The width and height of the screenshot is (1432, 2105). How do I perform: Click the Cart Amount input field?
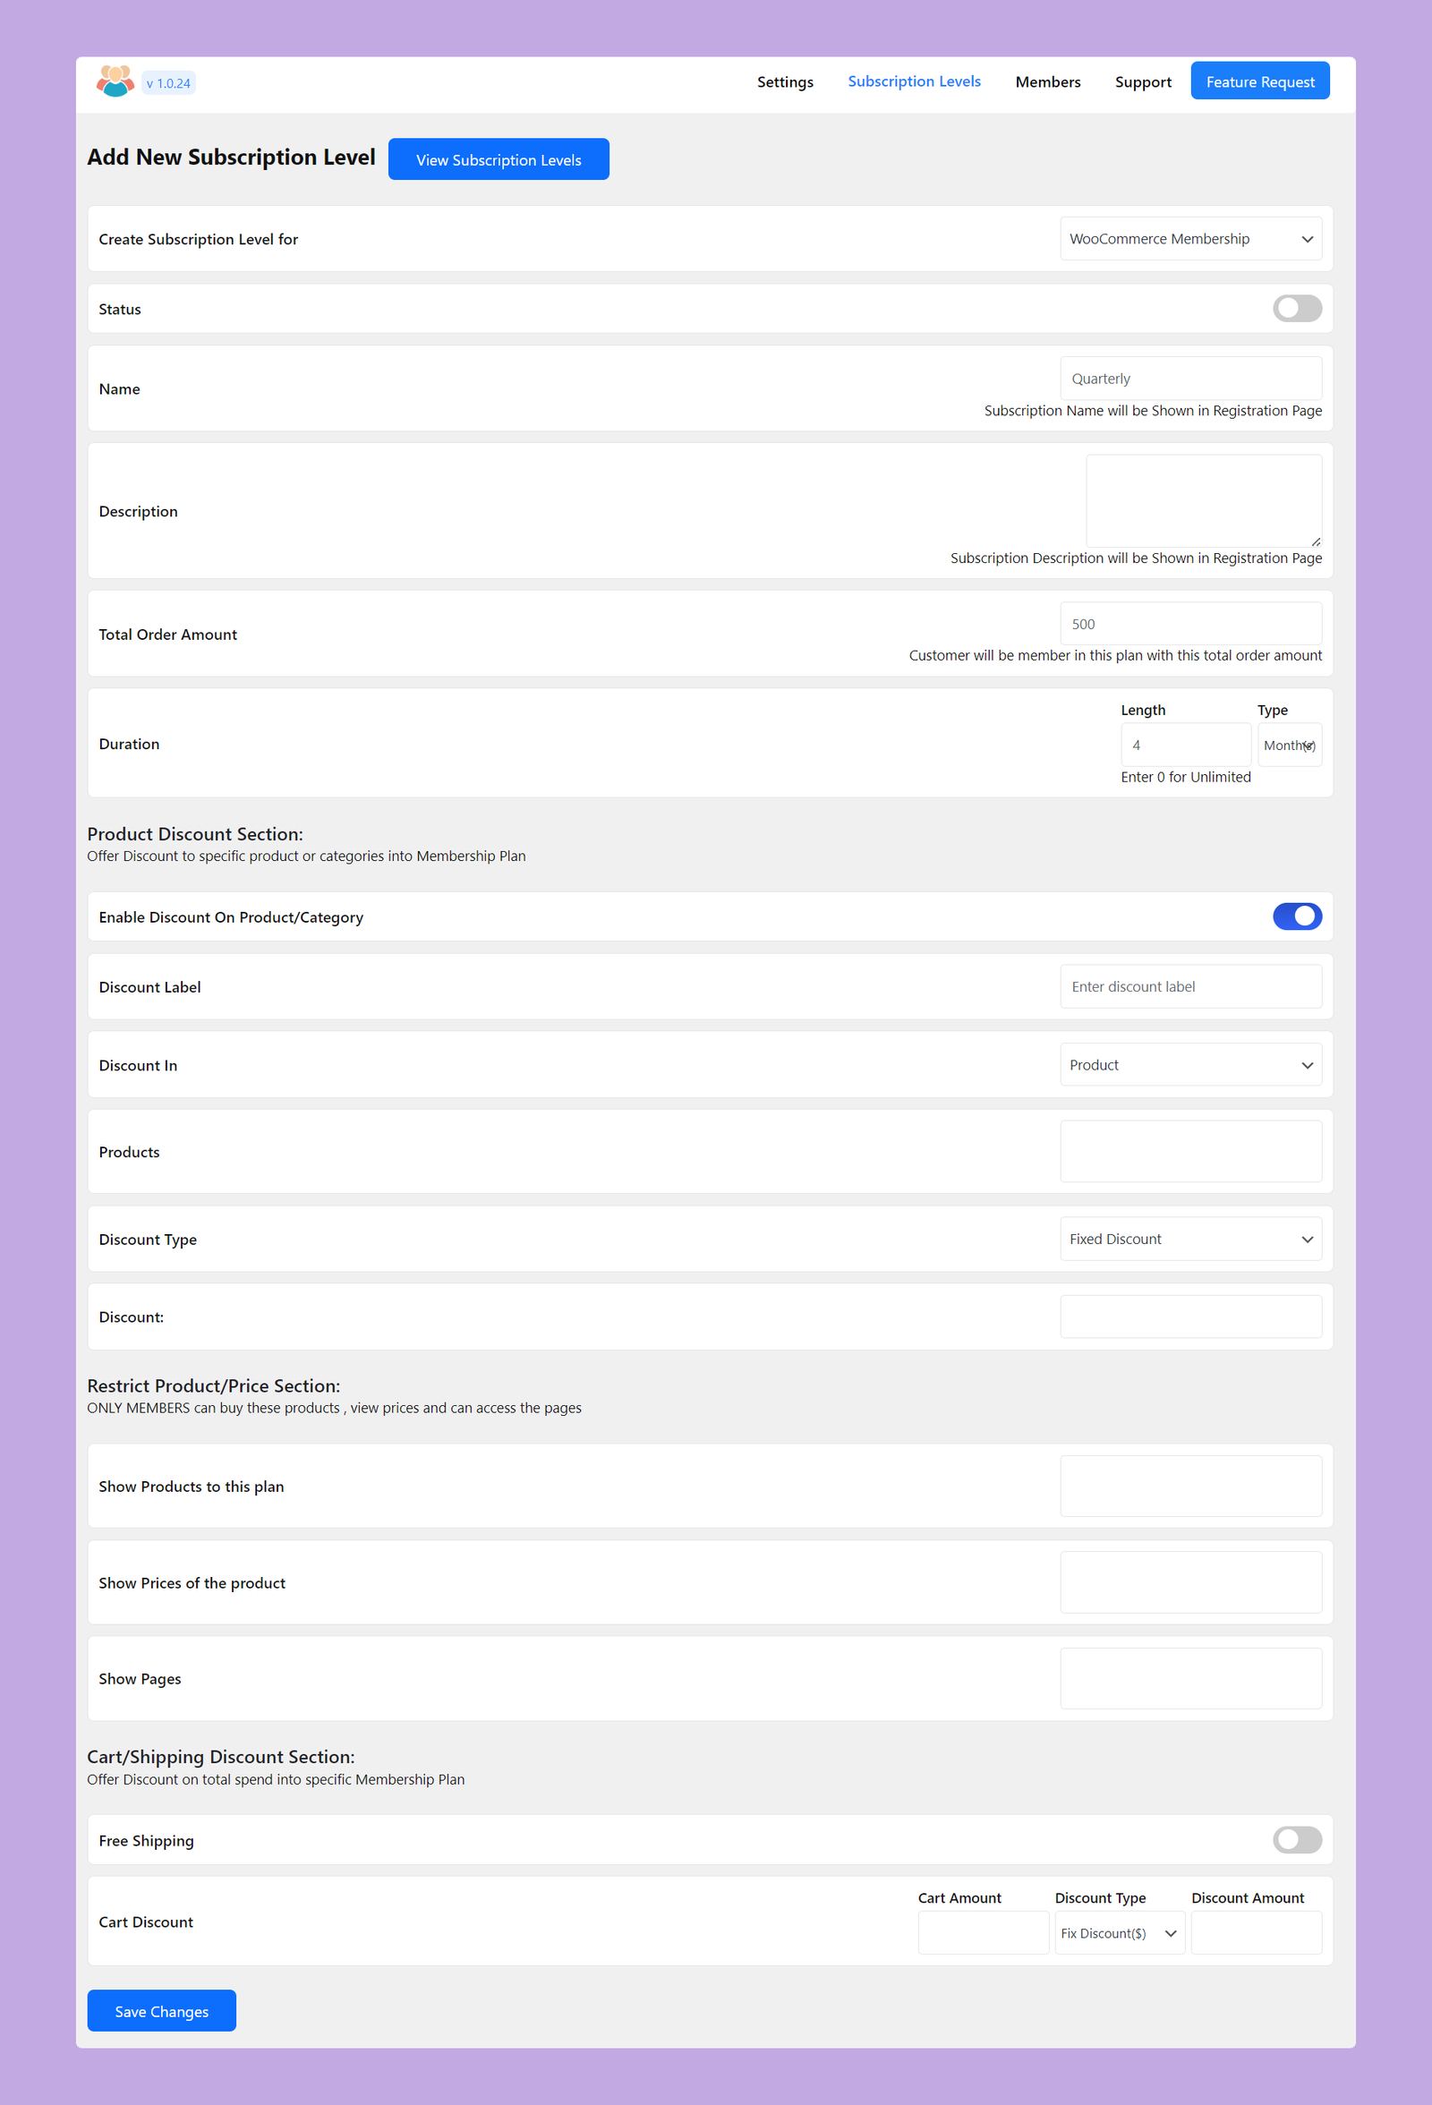[983, 1933]
